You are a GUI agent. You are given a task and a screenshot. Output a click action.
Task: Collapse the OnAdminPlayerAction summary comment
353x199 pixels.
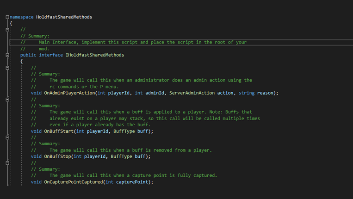tap(7, 68)
